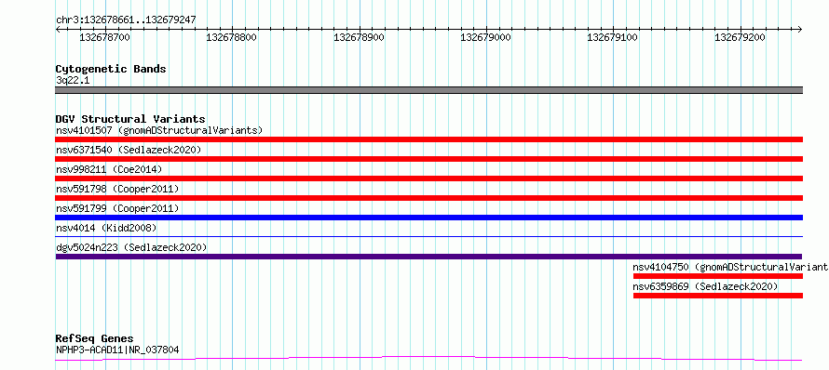Select the nsv591798 (Cooper2011) label

(x=117, y=189)
